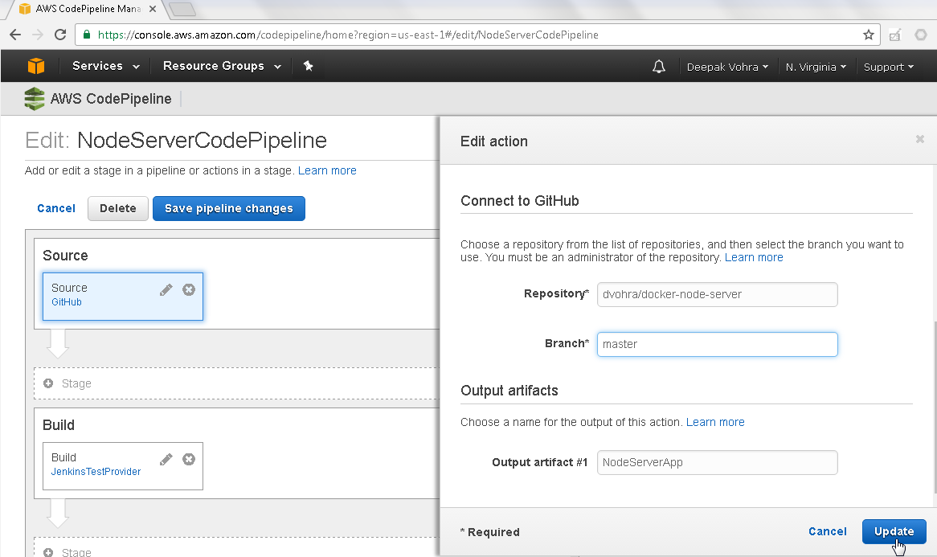Add a stage after Build via plus icon

tap(48, 552)
